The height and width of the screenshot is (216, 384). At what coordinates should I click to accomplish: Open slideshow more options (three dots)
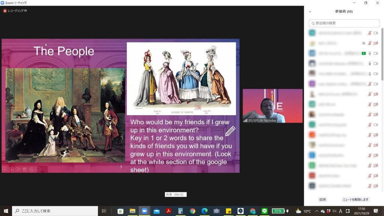point(38,169)
